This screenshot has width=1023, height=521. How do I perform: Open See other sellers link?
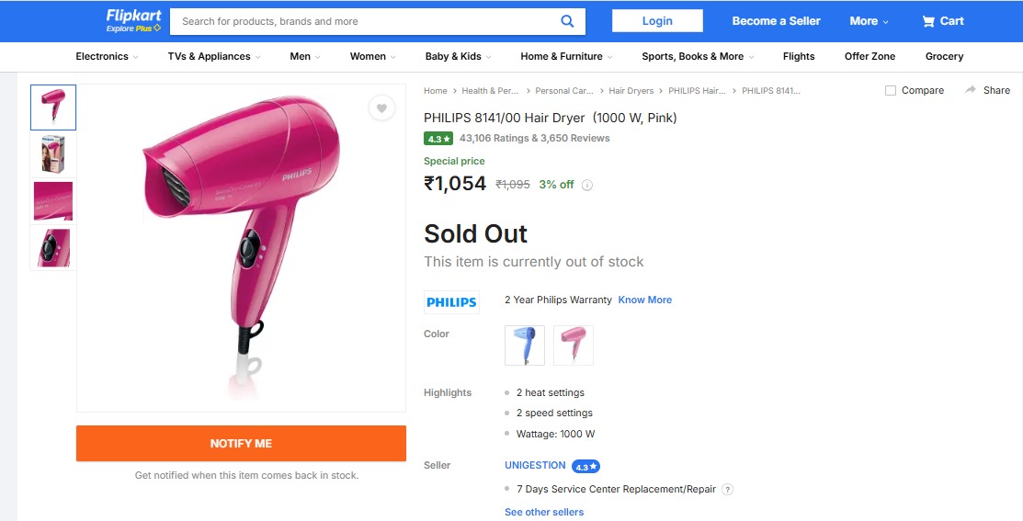[544, 512]
